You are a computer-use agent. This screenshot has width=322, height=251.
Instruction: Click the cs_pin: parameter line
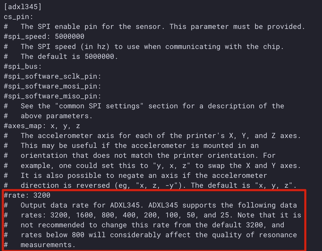(19, 16)
